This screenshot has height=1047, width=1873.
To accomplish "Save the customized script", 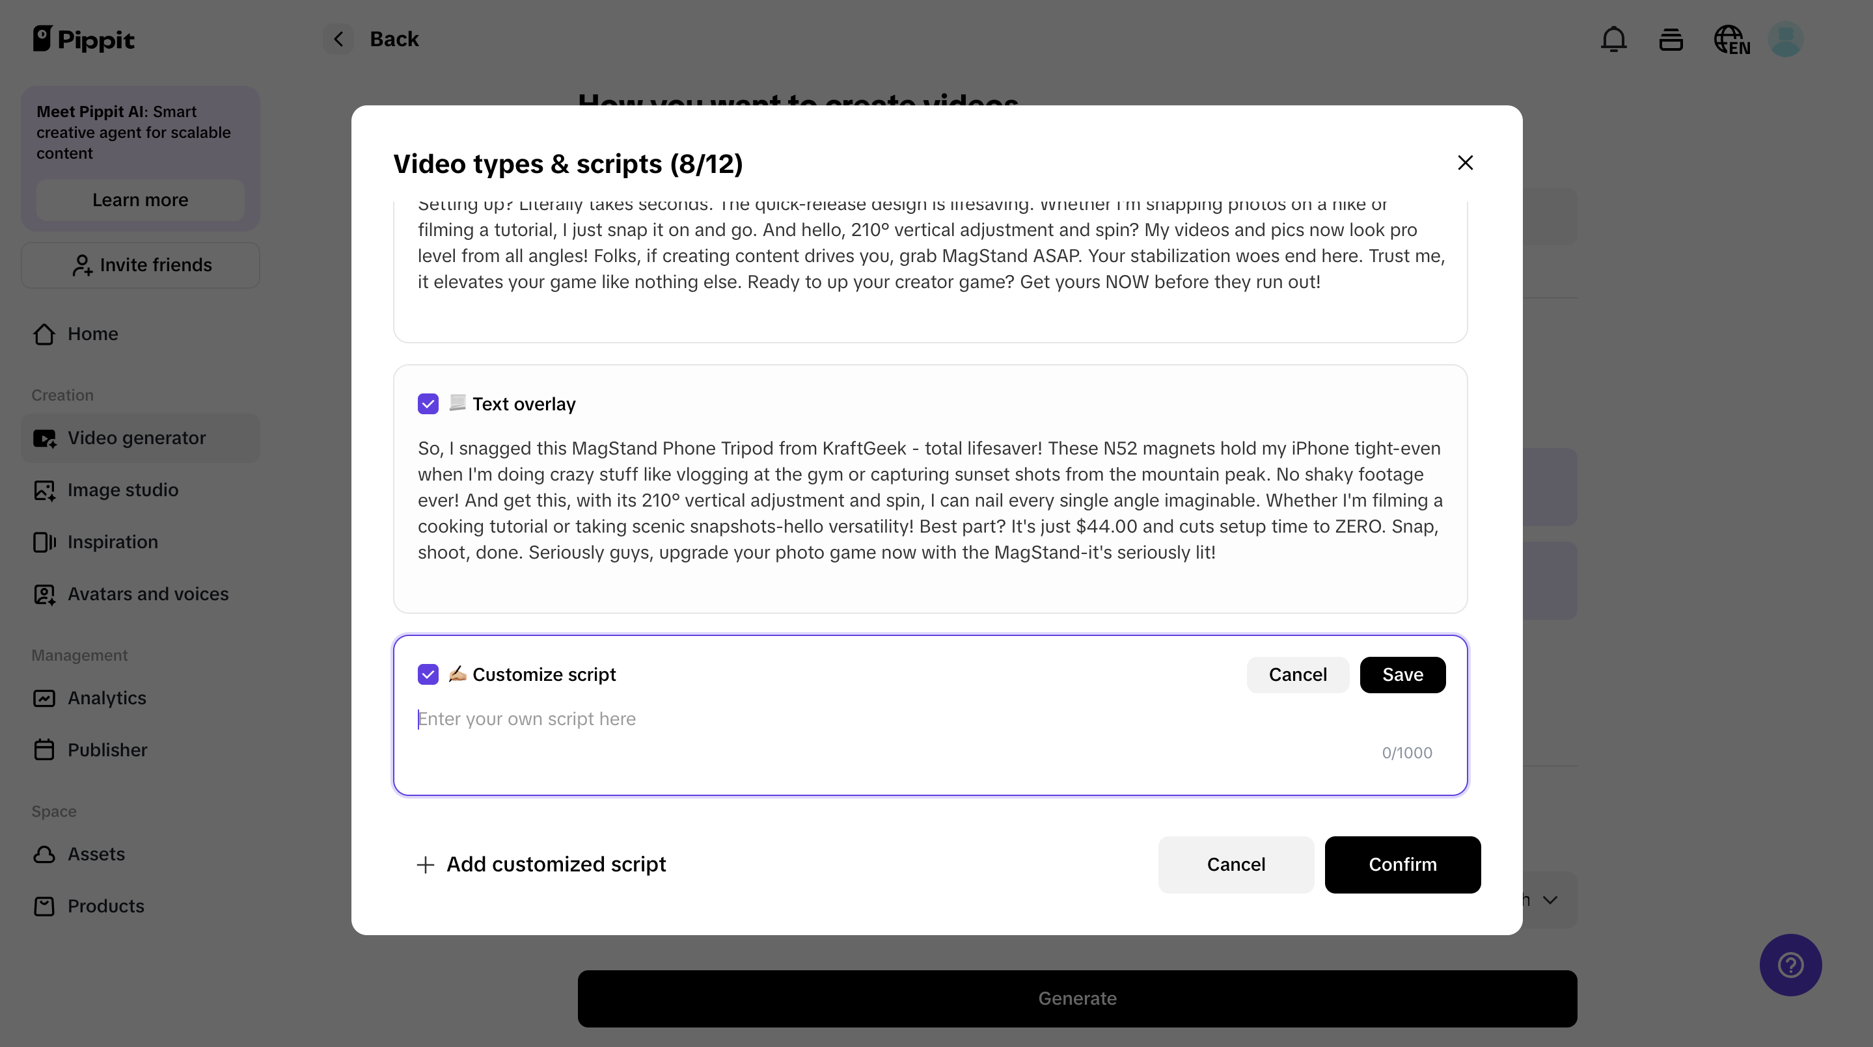I will [1402, 674].
